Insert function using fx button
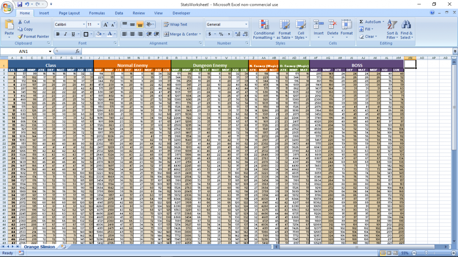Viewport: 458px width, 257px height. click(x=77, y=51)
